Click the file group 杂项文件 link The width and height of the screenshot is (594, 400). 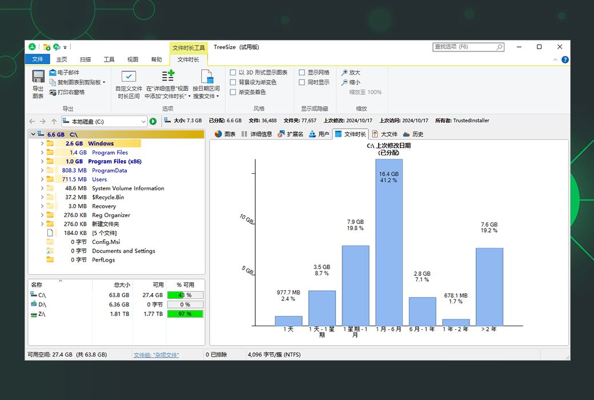156,355
